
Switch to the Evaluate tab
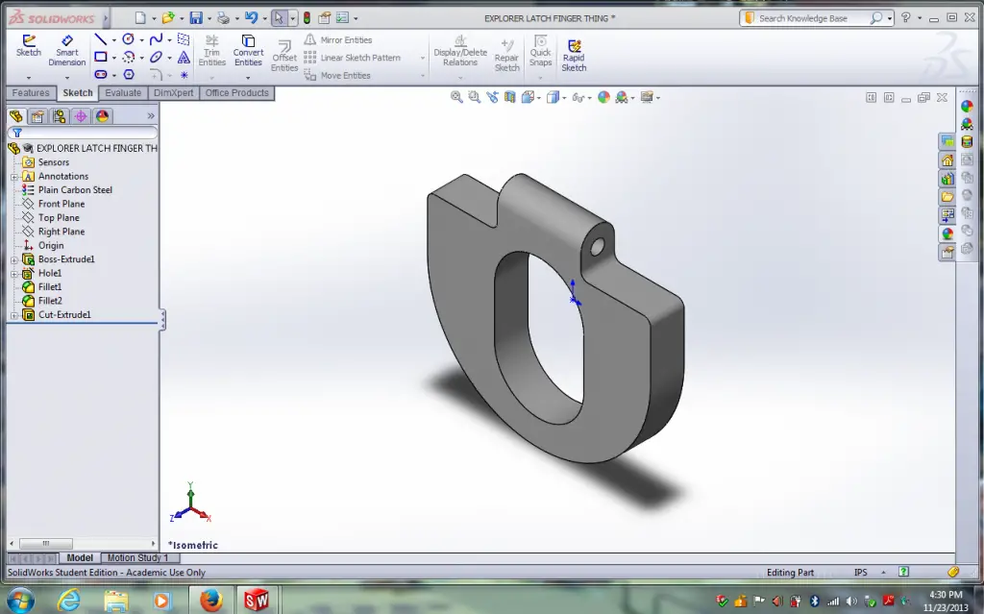click(123, 93)
